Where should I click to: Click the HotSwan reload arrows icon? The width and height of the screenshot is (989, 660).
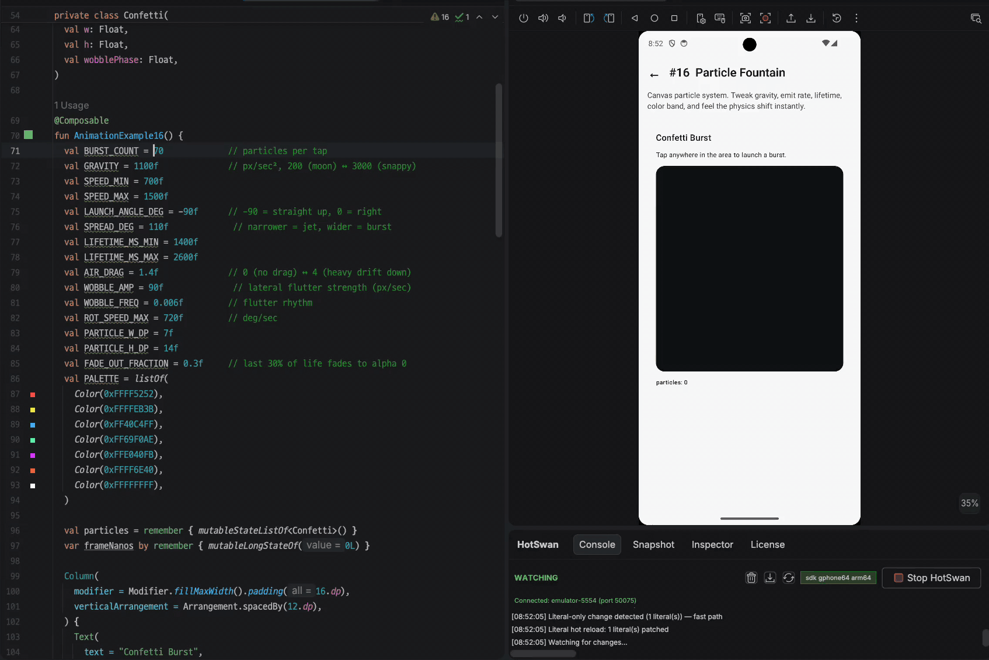pyautogui.click(x=789, y=578)
